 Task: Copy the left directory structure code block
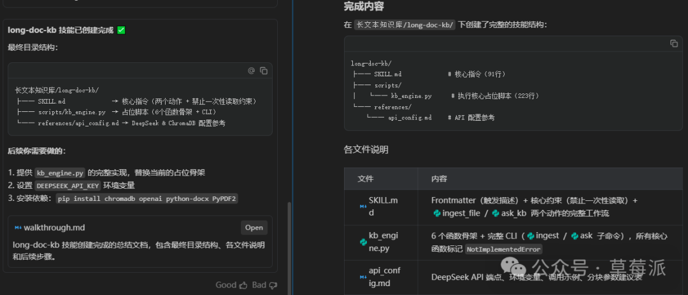[264, 71]
